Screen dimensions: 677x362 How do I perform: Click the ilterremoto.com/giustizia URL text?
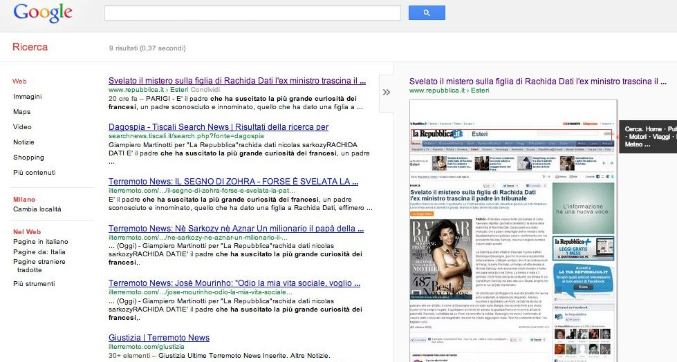[147, 347]
